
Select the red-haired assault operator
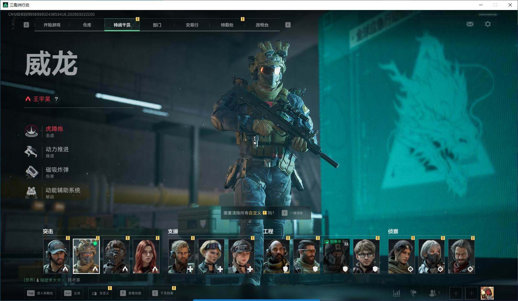coord(146,256)
